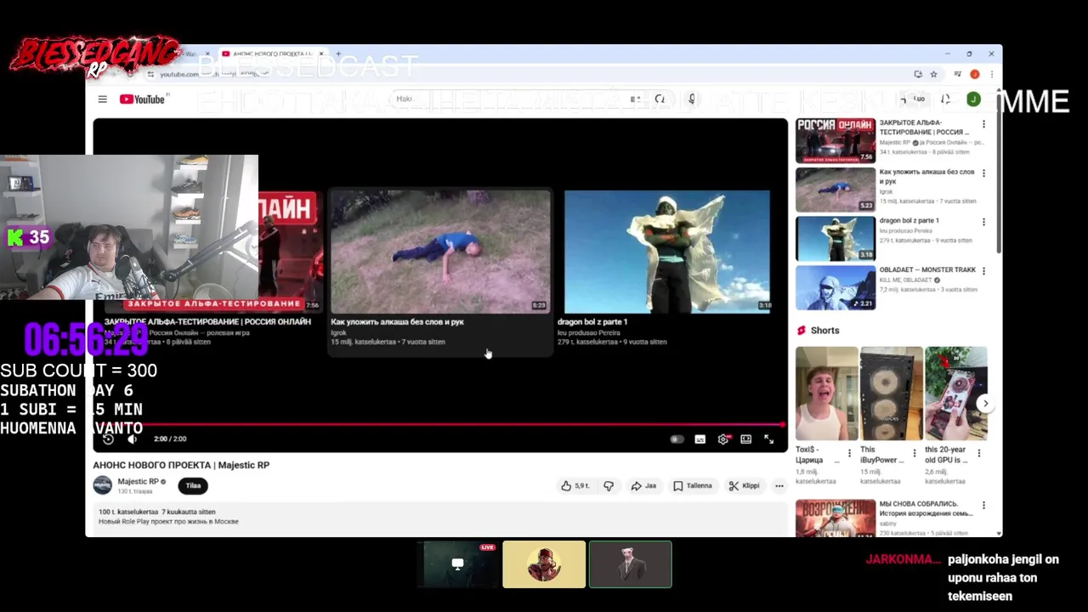The height and width of the screenshot is (612, 1088).
Task: Open sidebar video Как уложить алкаша title
Action: 926,176
